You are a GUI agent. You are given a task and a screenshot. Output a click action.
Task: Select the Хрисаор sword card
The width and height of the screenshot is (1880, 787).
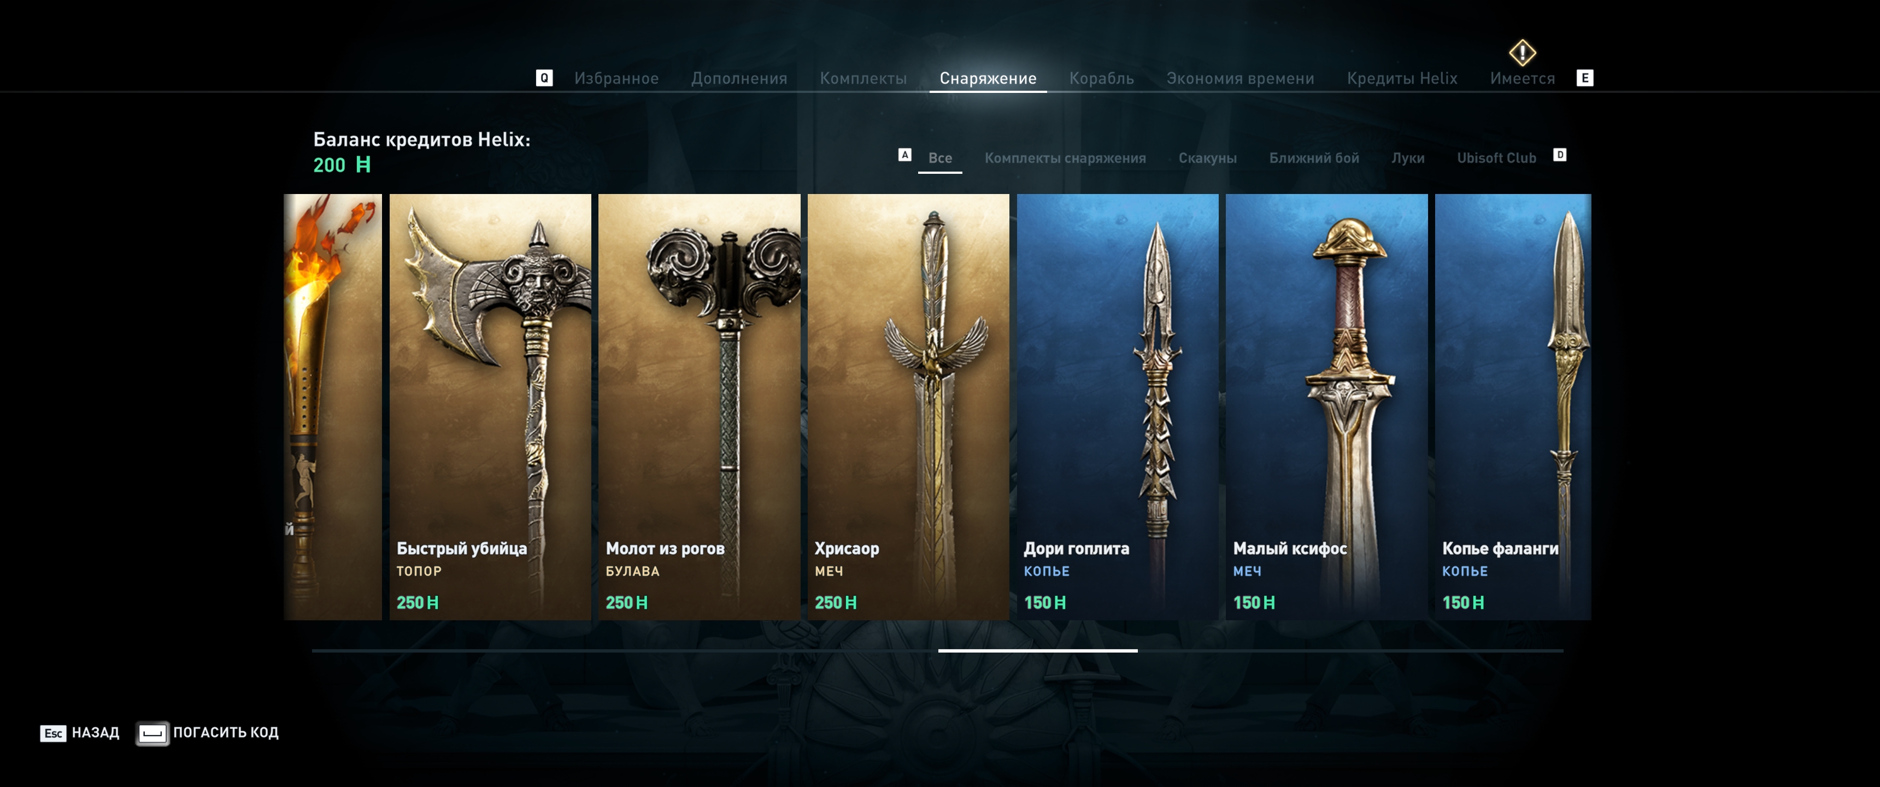click(908, 407)
